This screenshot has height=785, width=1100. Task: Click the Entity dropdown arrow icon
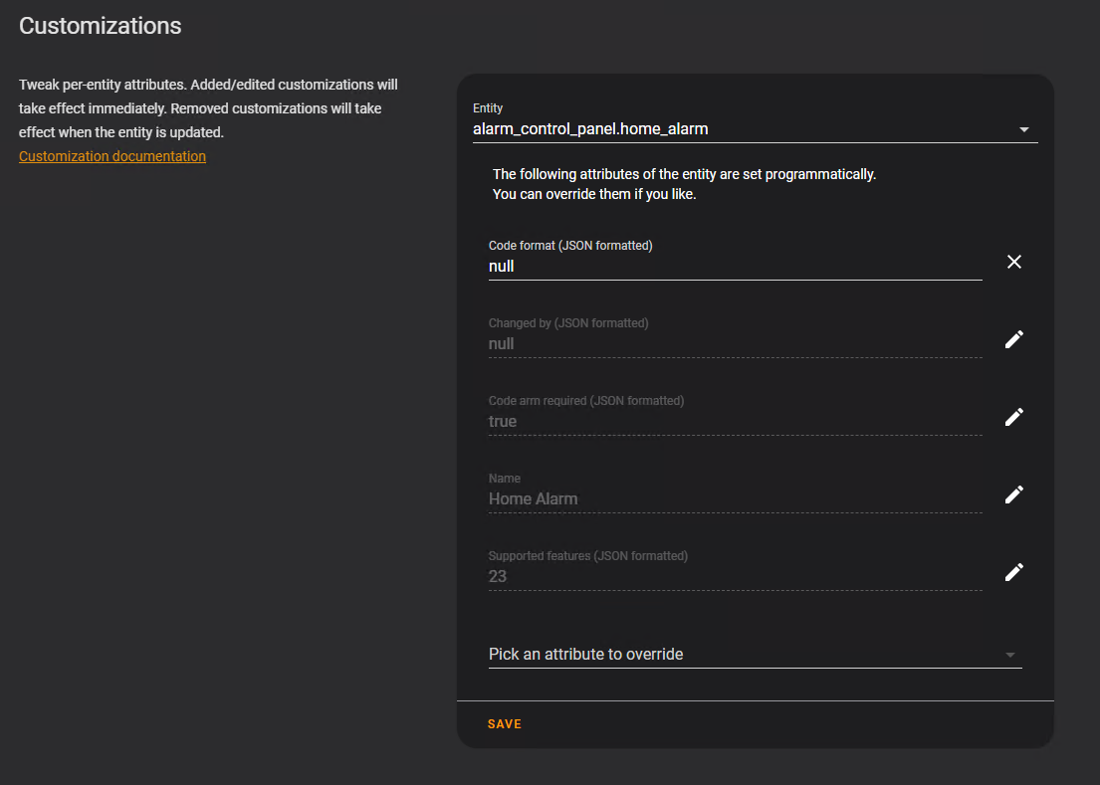[1023, 128]
